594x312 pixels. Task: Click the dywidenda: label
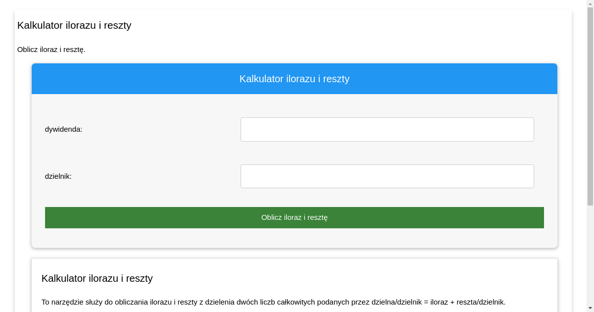coord(64,129)
